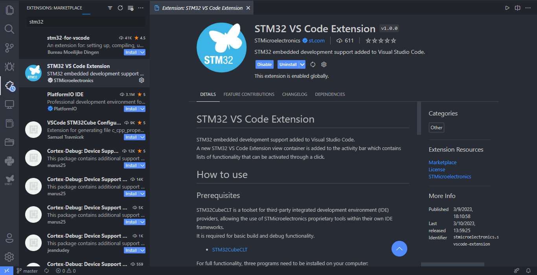Image resolution: width=537 pixels, height=275 pixels.
Task: Open the Source Control view
Action: click(9, 48)
